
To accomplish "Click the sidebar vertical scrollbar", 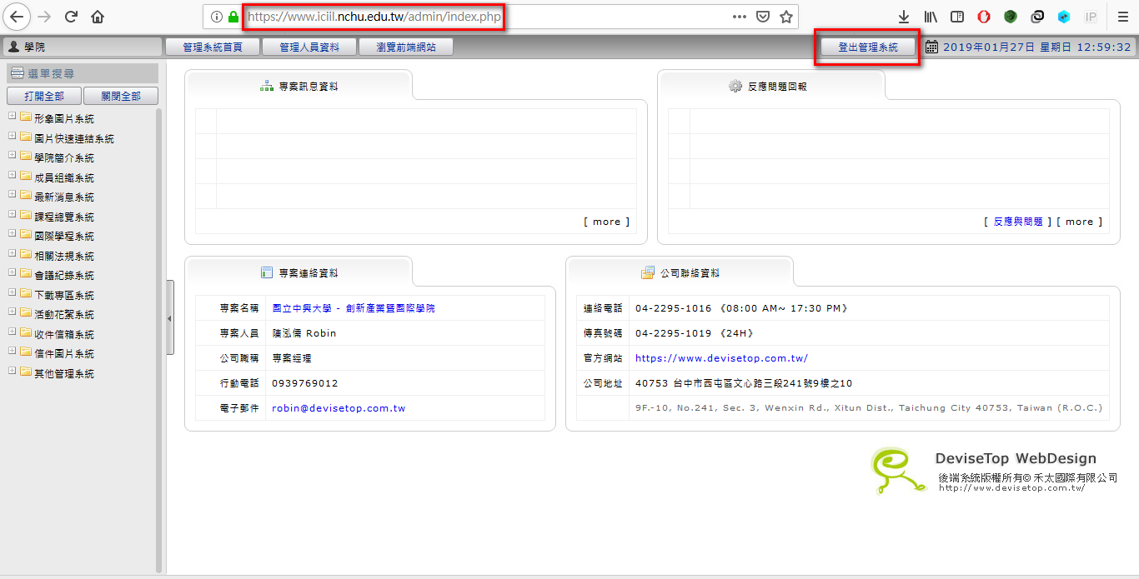I will 159,340.
